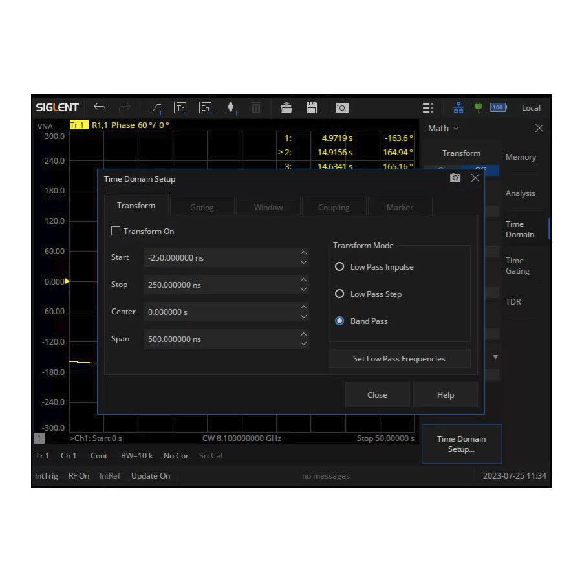Take a screenshot with the toolbar camera icon
Image resolution: width=582 pixels, height=582 pixels.
[x=342, y=108]
